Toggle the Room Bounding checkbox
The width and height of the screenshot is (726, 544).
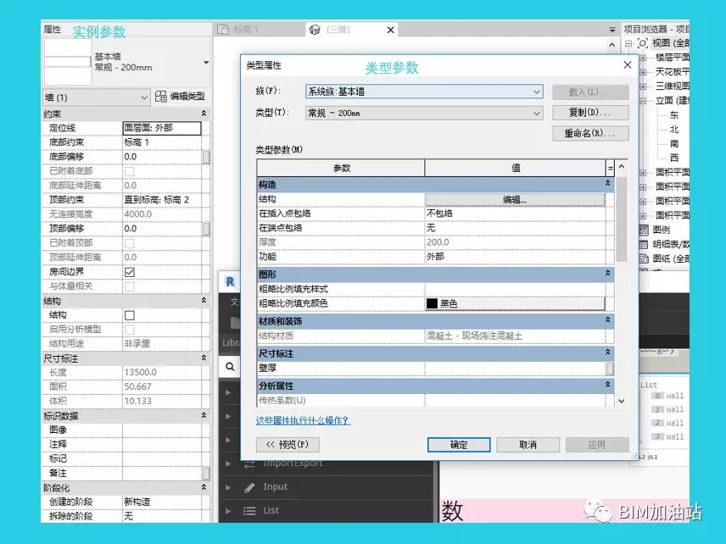130,272
